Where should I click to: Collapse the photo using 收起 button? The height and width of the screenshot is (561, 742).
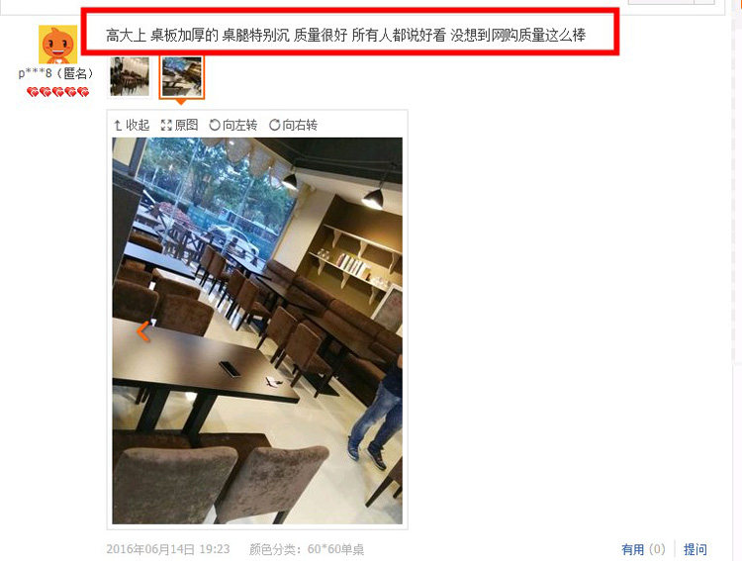pos(132,125)
